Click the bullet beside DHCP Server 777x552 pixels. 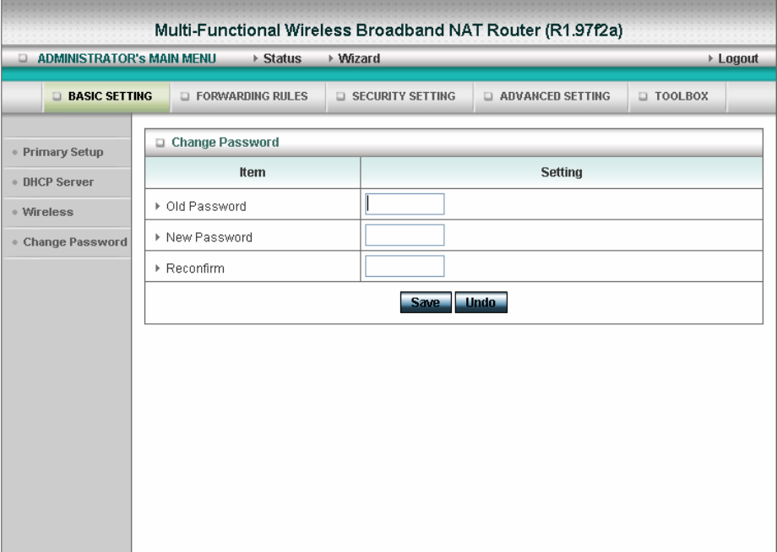[x=15, y=182]
